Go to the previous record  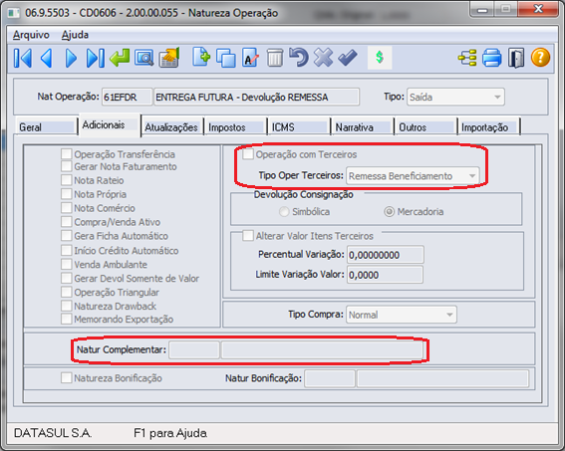click(47, 58)
